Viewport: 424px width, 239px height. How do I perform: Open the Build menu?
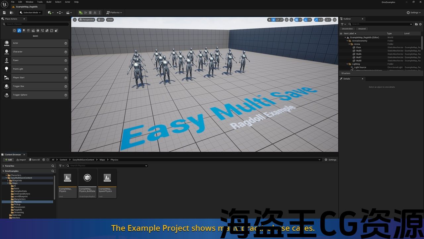click(49, 2)
